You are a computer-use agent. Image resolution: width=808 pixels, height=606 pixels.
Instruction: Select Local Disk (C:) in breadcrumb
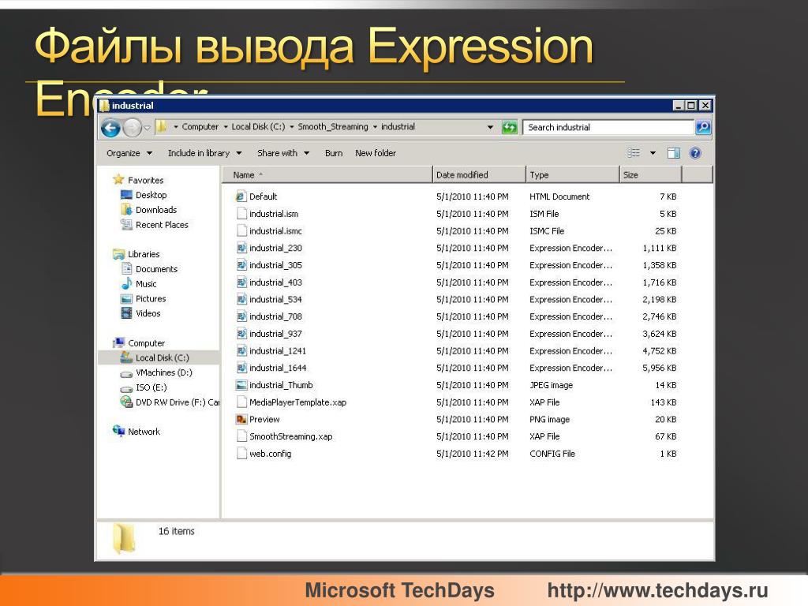[258, 127]
